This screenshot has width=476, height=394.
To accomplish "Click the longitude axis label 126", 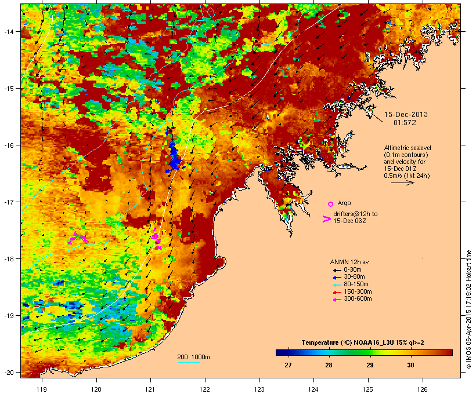I will tap(423, 389).
